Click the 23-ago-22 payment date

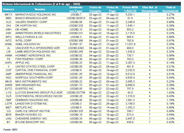(112, 122)
